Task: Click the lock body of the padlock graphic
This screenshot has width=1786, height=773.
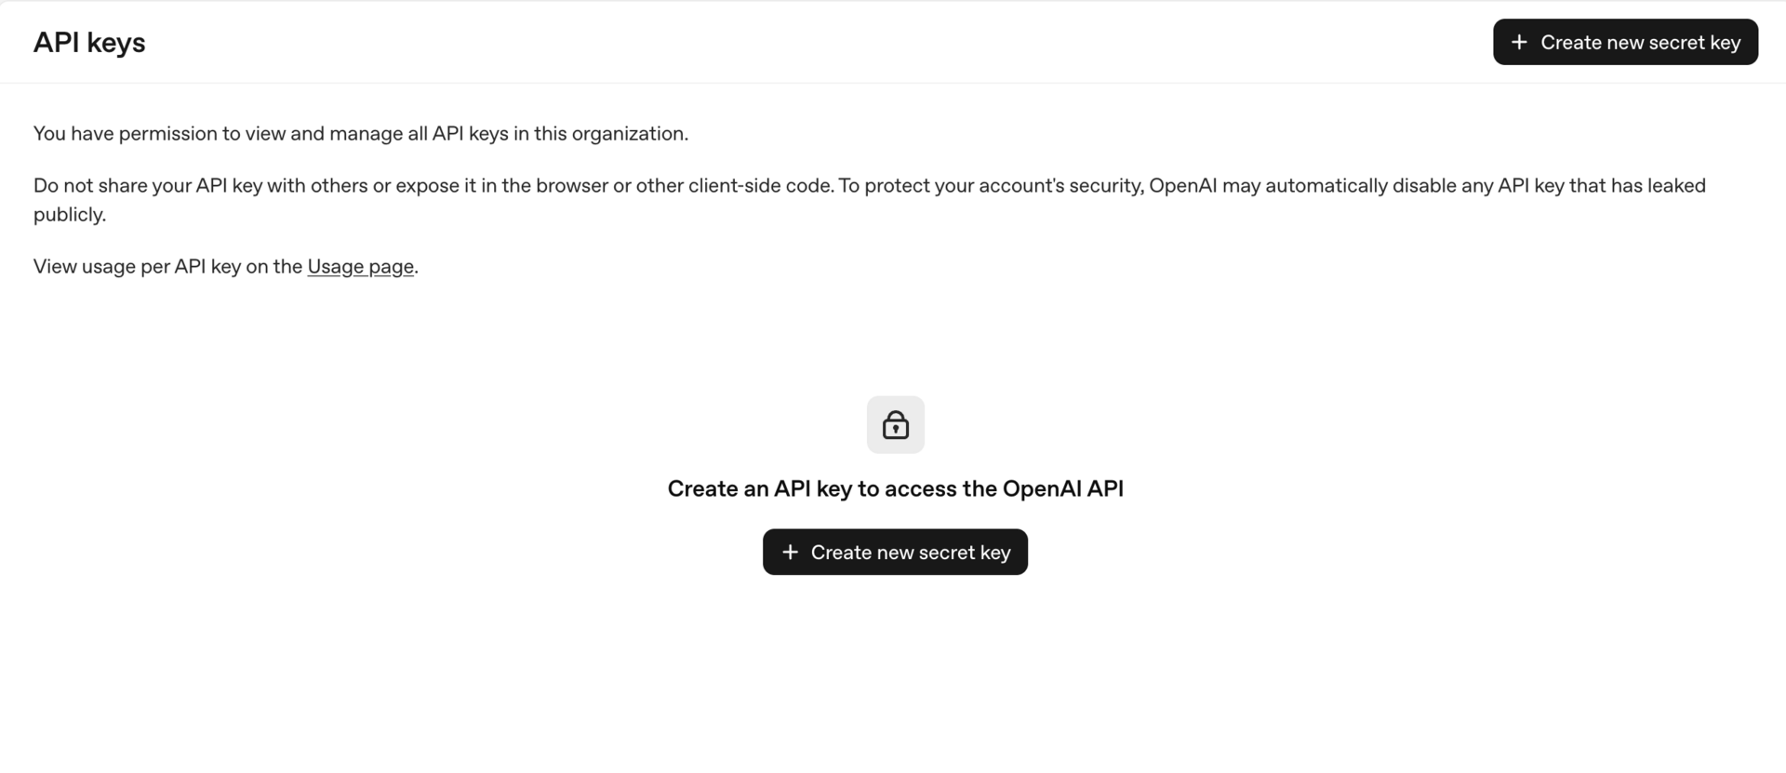Action: (x=895, y=430)
